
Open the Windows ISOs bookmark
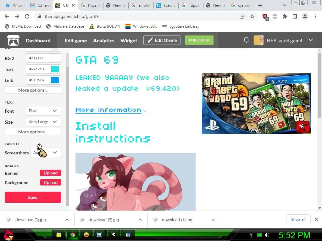141,26
